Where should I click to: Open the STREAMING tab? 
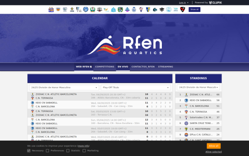tap(166, 67)
